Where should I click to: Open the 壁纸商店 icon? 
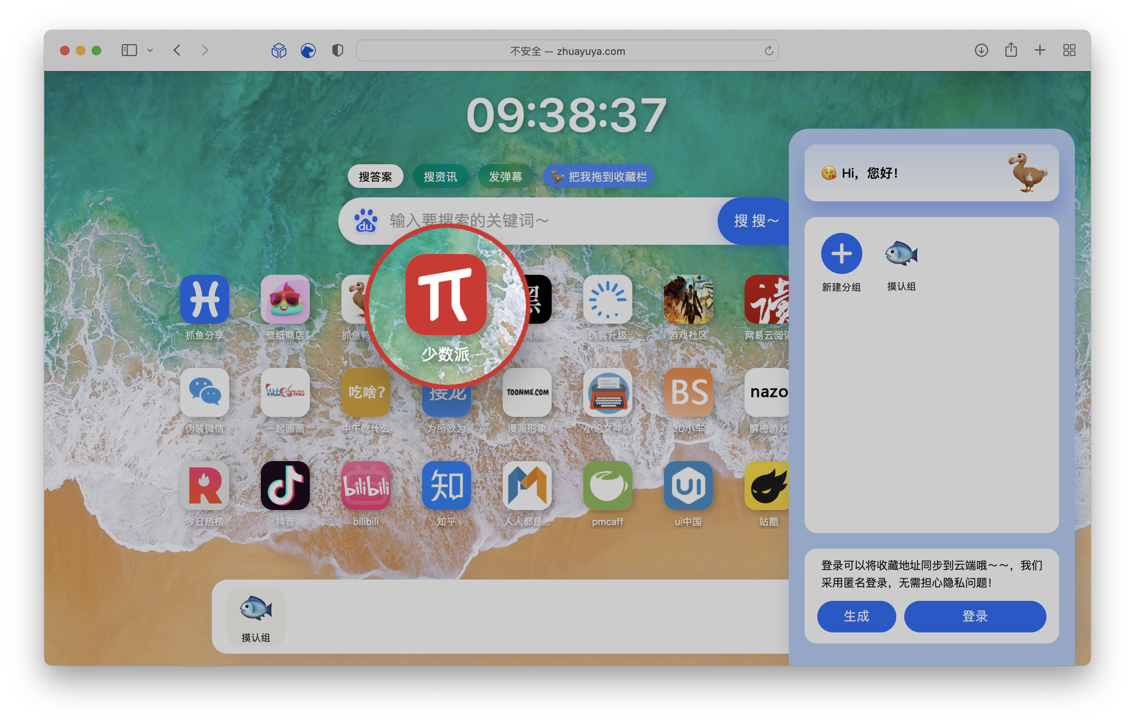pos(285,299)
